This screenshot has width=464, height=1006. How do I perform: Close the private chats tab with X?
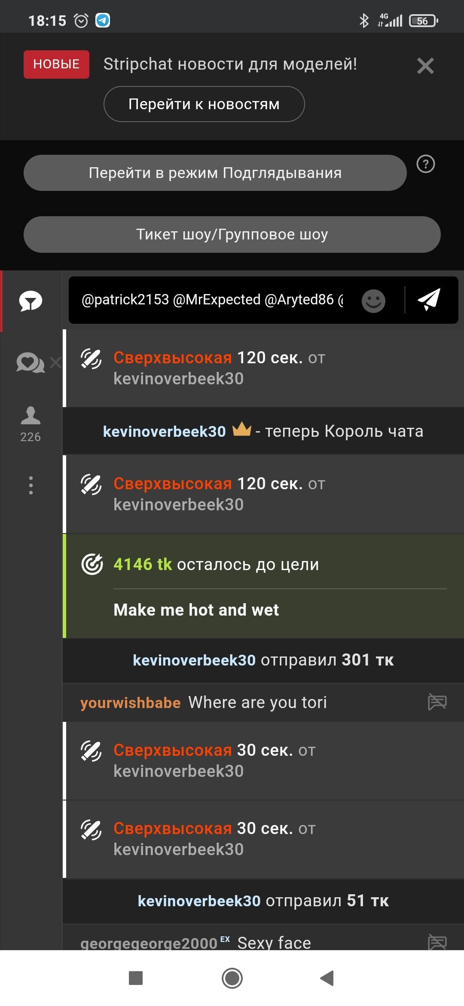[55, 362]
